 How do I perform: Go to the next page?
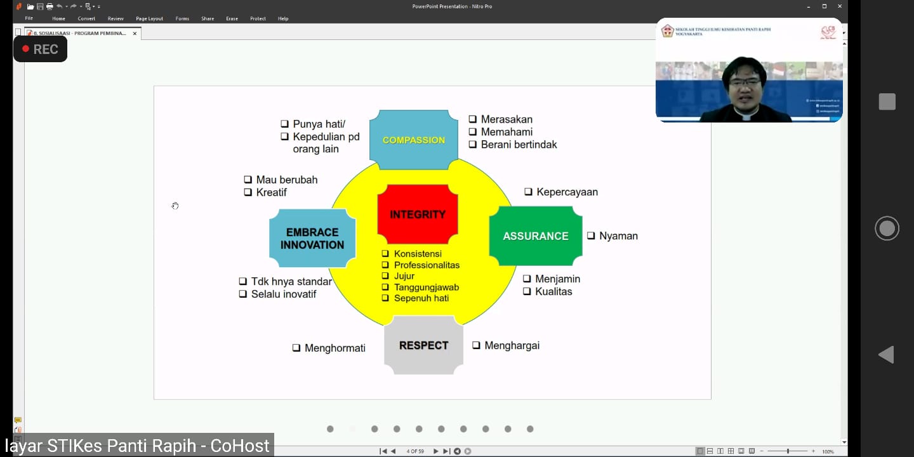click(435, 451)
